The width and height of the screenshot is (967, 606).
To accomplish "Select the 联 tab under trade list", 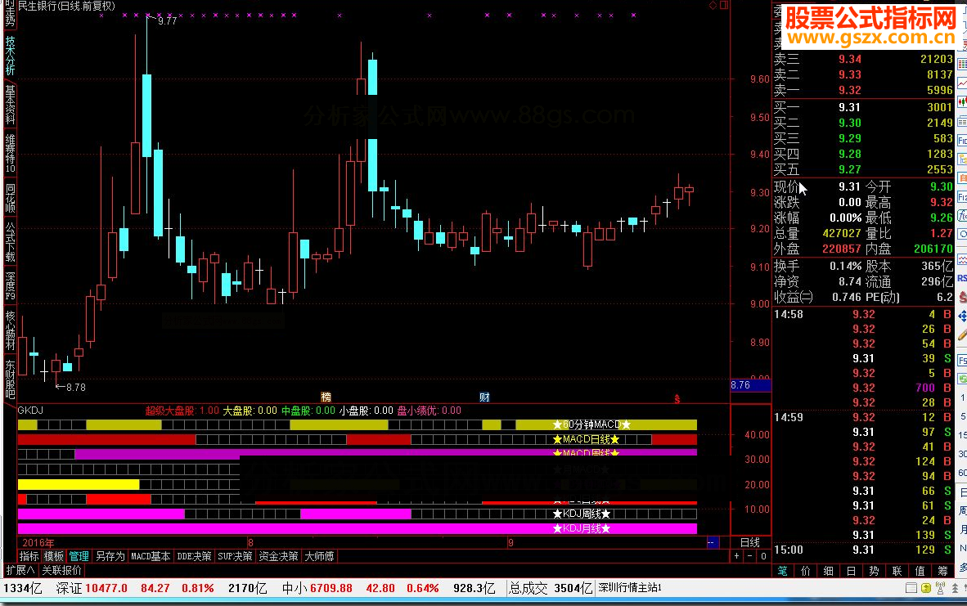I will click(x=897, y=571).
